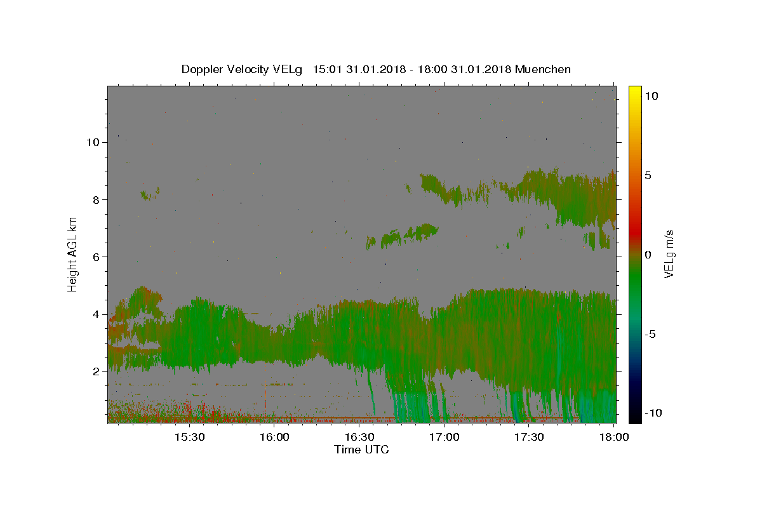Click the '16:00' time tick label

274,437
